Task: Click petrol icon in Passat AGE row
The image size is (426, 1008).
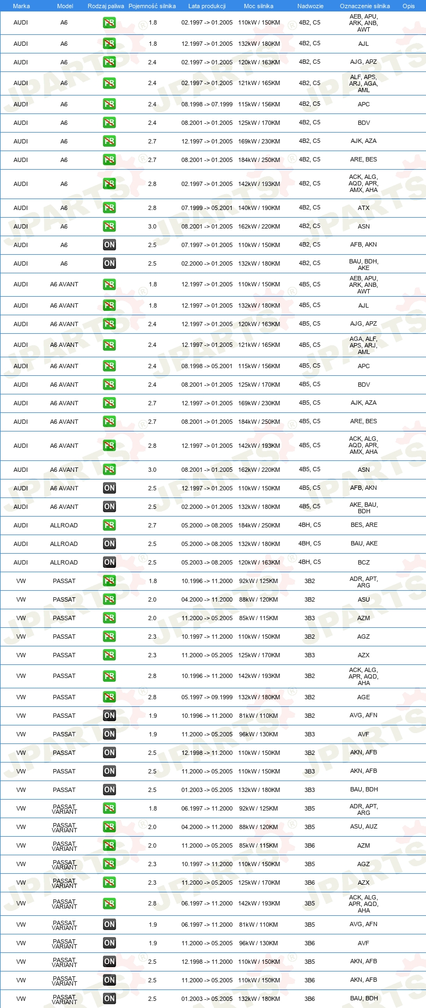Action: coord(109,697)
